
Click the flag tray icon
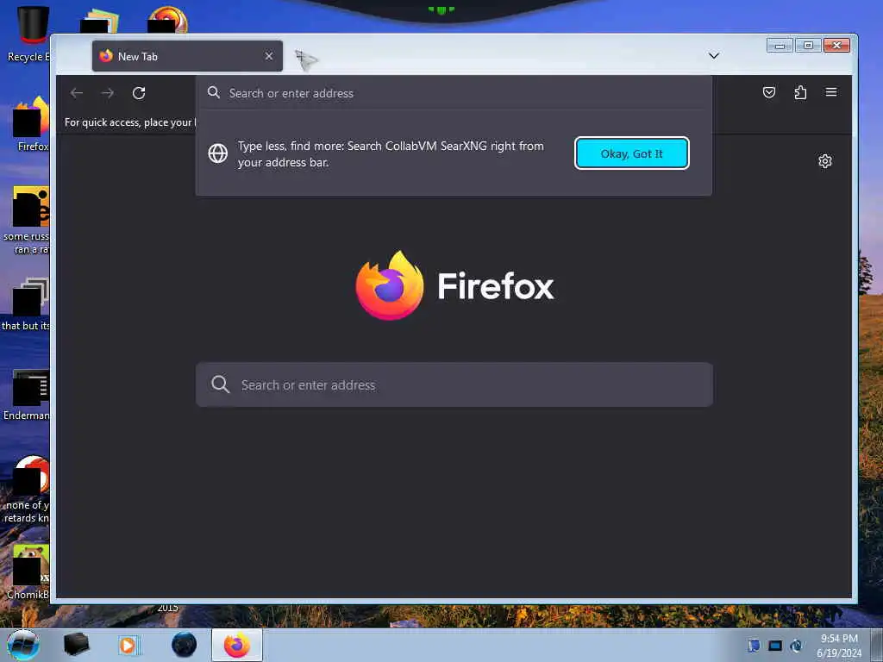pos(754,646)
